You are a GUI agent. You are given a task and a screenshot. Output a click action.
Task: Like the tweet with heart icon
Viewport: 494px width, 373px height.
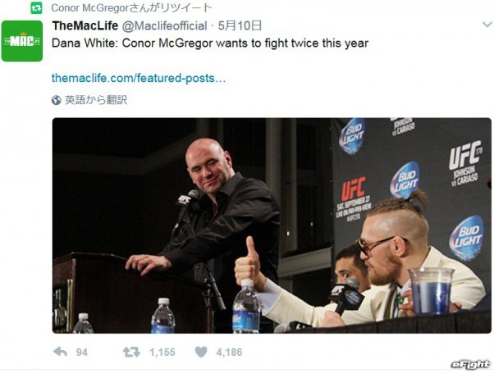[x=201, y=352]
